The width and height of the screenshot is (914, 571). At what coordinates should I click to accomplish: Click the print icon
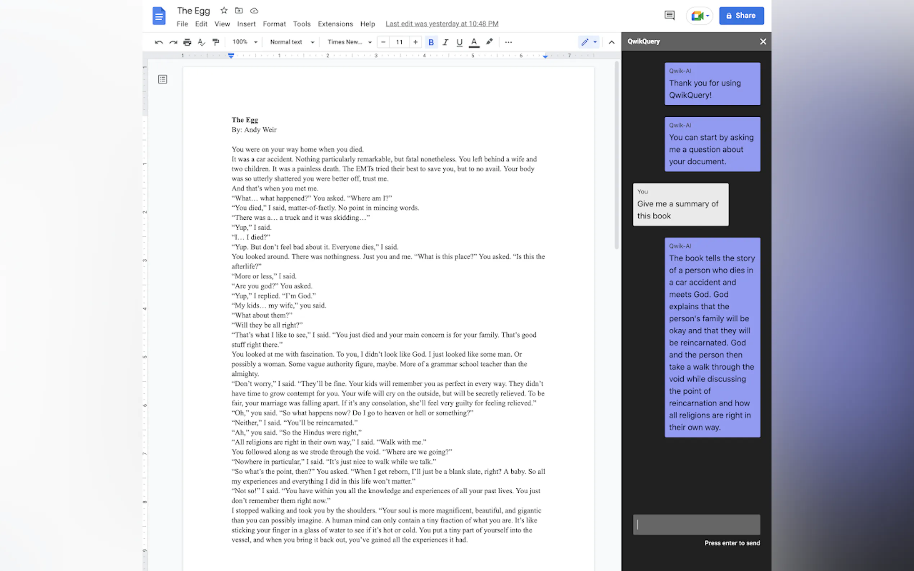187,42
